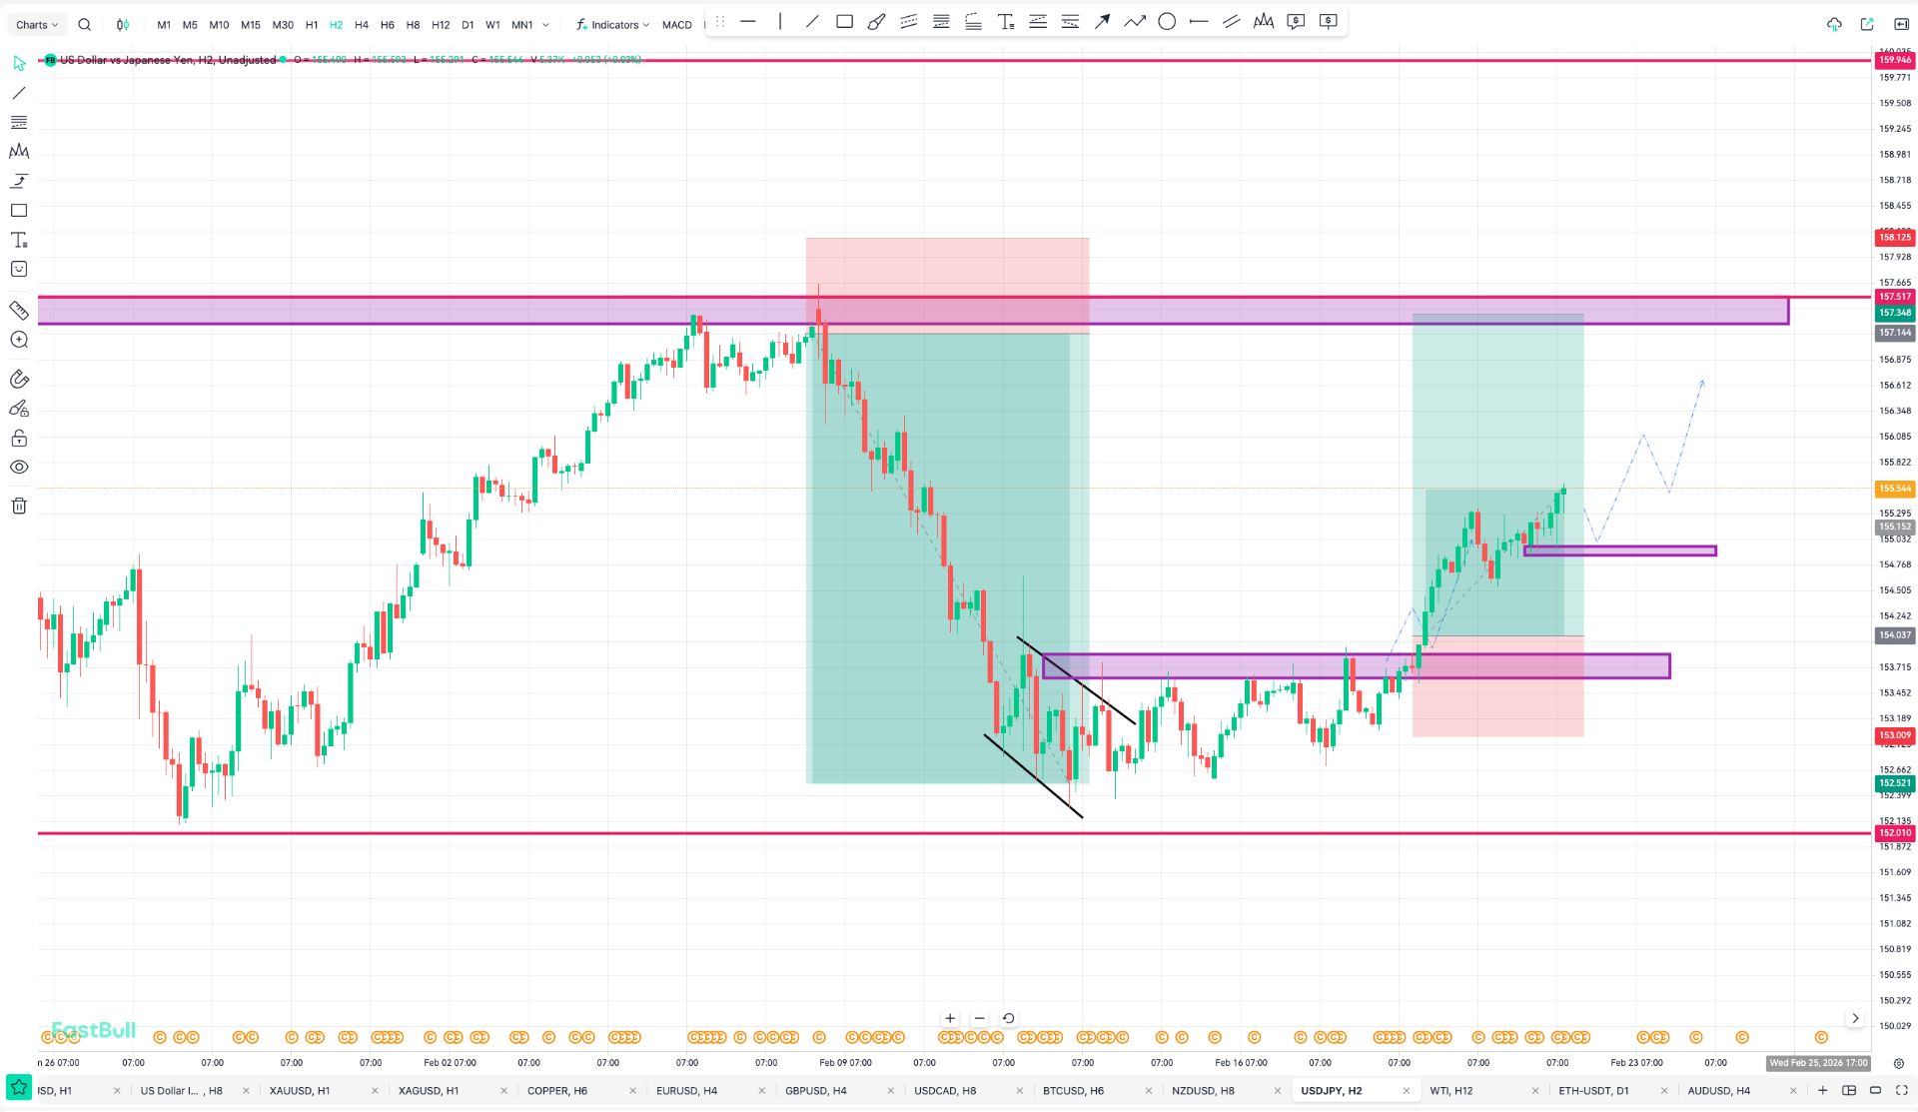Toggle lock all drawings padlock

[x=19, y=438]
